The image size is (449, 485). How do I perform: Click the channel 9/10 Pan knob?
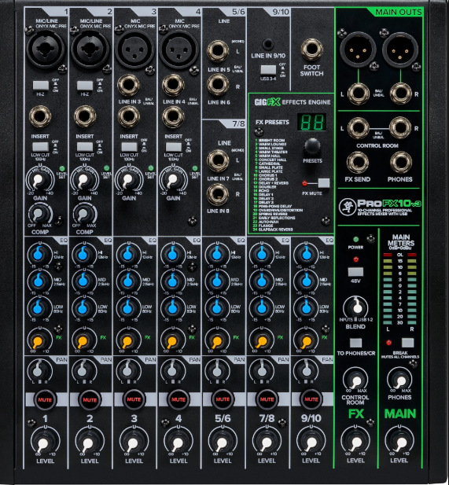(x=306, y=370)
